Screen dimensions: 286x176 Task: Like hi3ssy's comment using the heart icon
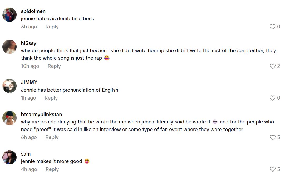(x=272, y=66)
